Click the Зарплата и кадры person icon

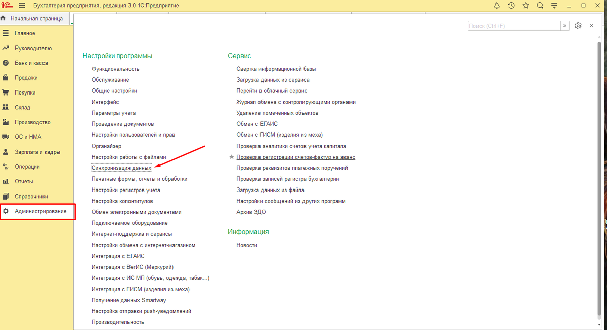coord(6,152)
